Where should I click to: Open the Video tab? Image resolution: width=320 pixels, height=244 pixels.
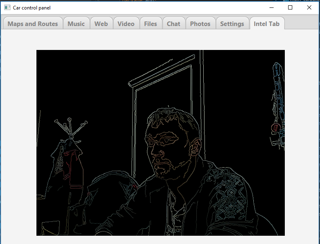point(126,24)
